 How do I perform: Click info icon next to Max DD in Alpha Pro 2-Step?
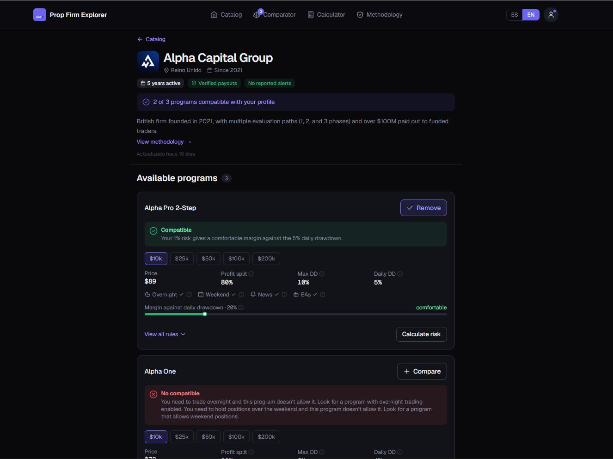(x=322, y=274)
